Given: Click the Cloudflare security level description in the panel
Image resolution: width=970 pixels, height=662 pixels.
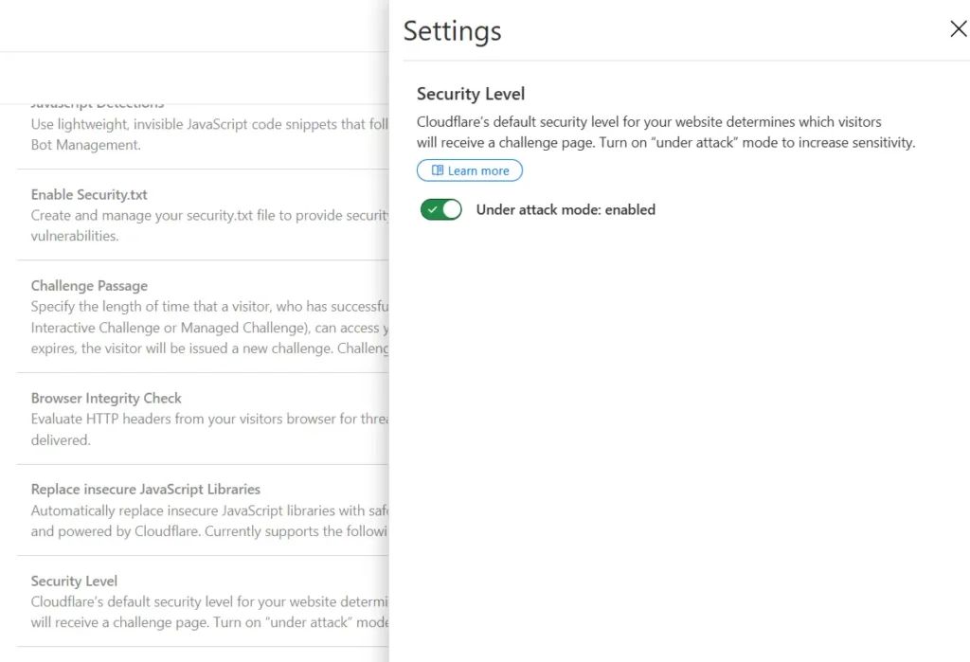Looking at the screenshot, I should pyautogui.click(x=666, y=132).
